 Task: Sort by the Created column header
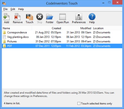47,28
